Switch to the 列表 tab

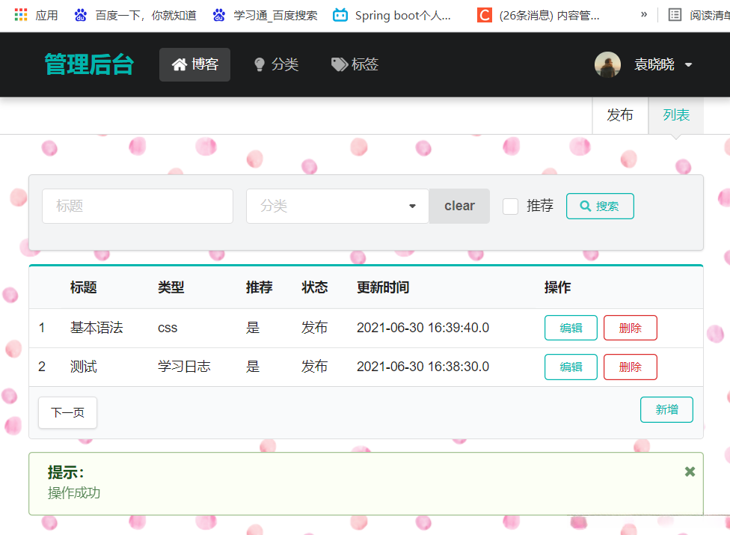(676, 115)
